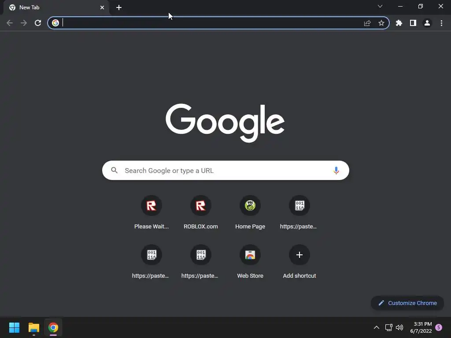The width and height of the screenshot is (451, 338).
Task: Start voice search with microphone
Action: click(x=336, y=170)
